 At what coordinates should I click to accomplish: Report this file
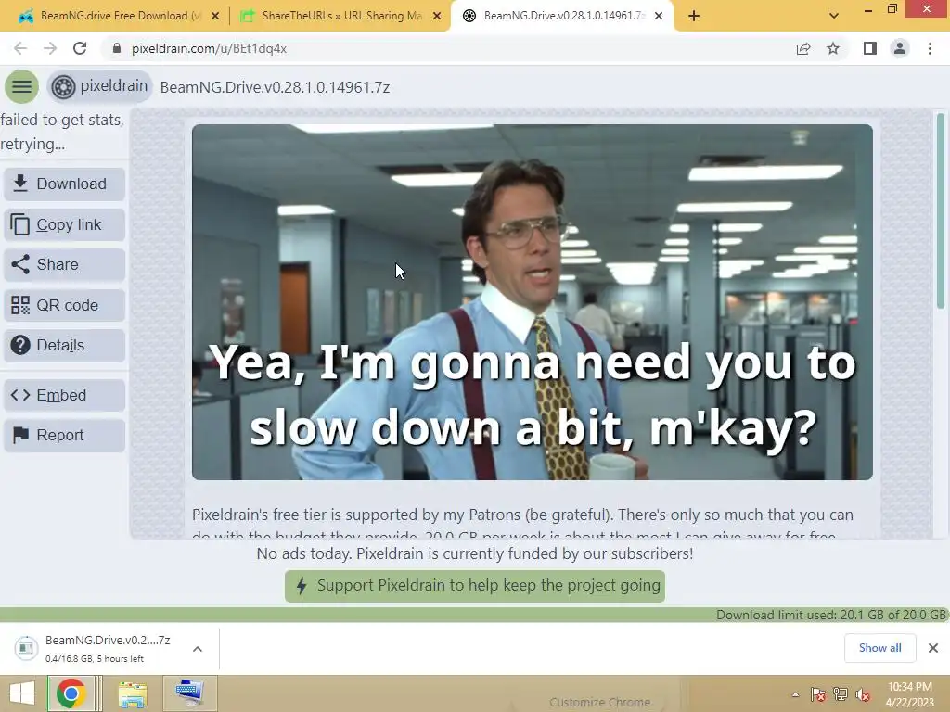[x=64, y=436]
